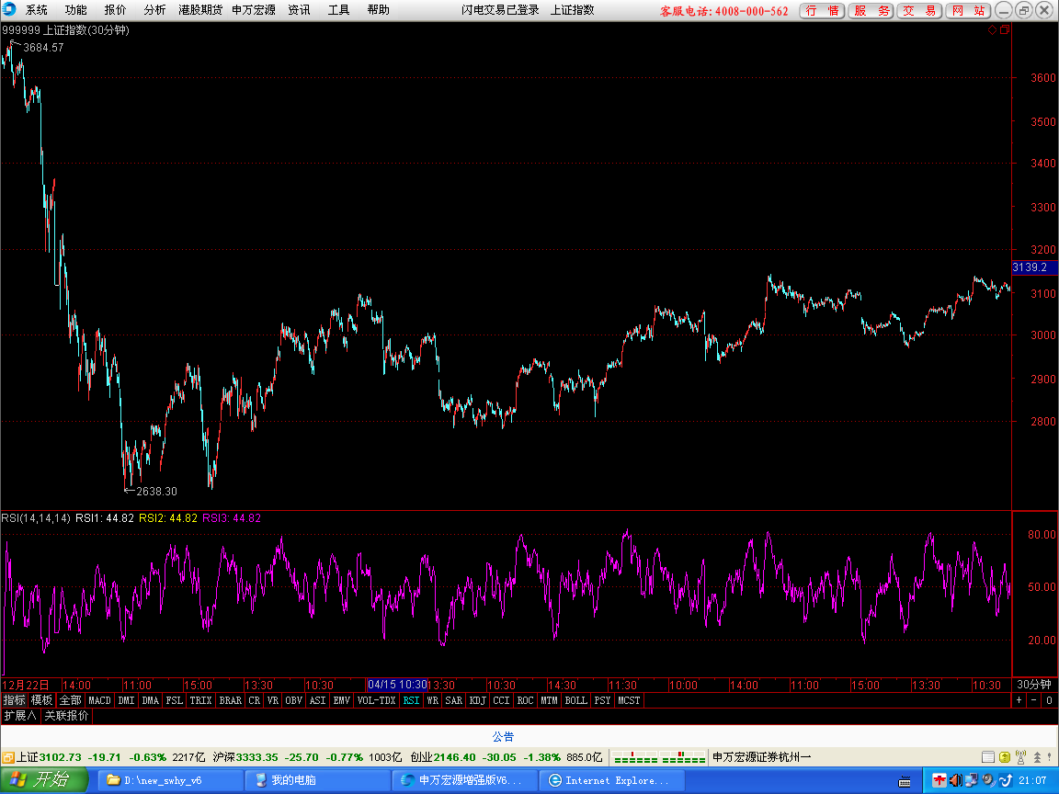Screen dimensions: 1059x794
Task: Click the green/red market breadth indicator in the status bar
Action: [659, 757]
